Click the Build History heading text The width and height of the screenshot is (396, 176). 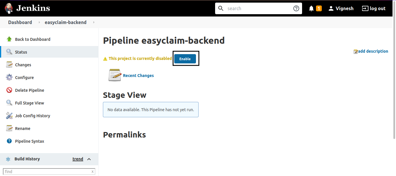[x=27, y=159]
